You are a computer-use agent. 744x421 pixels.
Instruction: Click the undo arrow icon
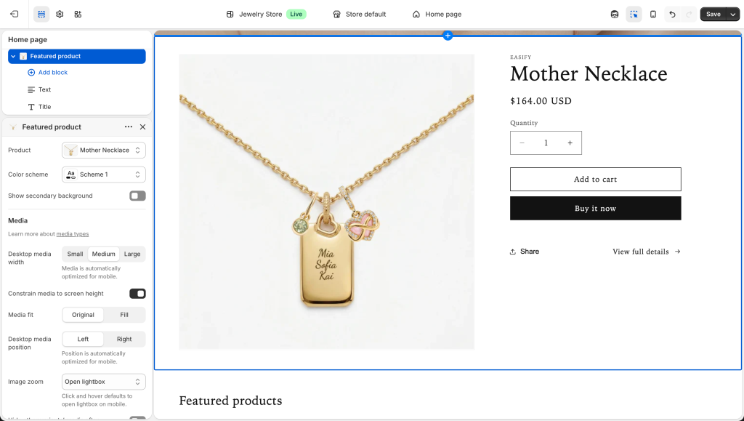point(672,14)
